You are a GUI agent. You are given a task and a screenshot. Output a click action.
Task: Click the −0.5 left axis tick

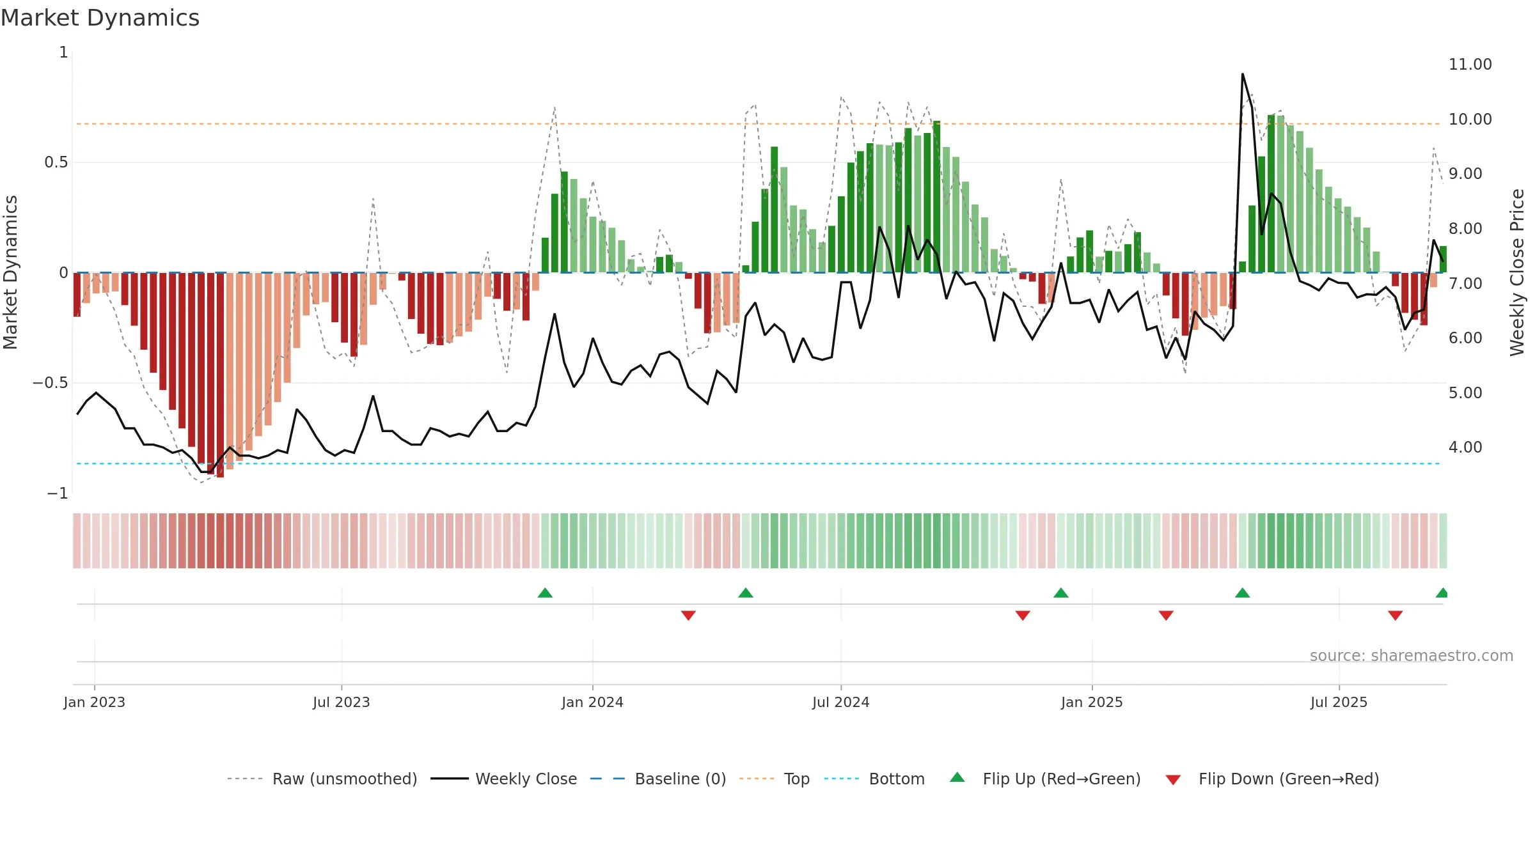point(51,383)
